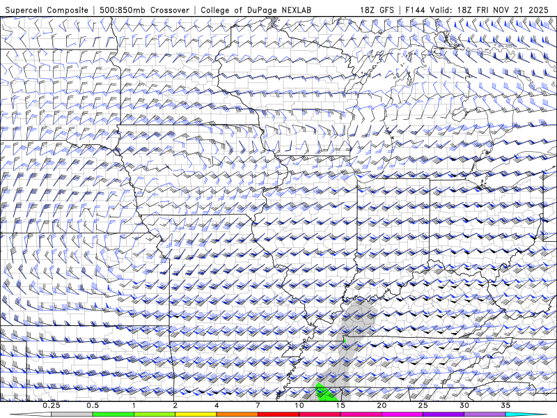Click the orange 4–7 color bar segment
The image size is (557, 418).
tap(237, 415)
